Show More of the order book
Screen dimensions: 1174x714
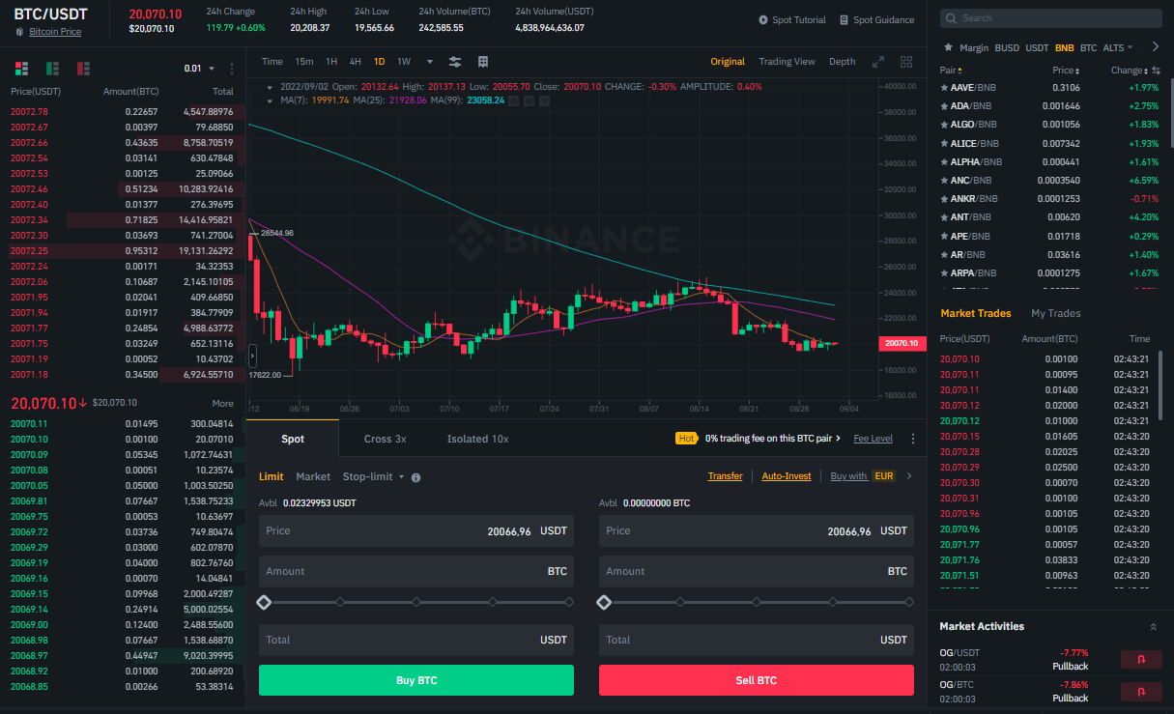tap(222, 403)
